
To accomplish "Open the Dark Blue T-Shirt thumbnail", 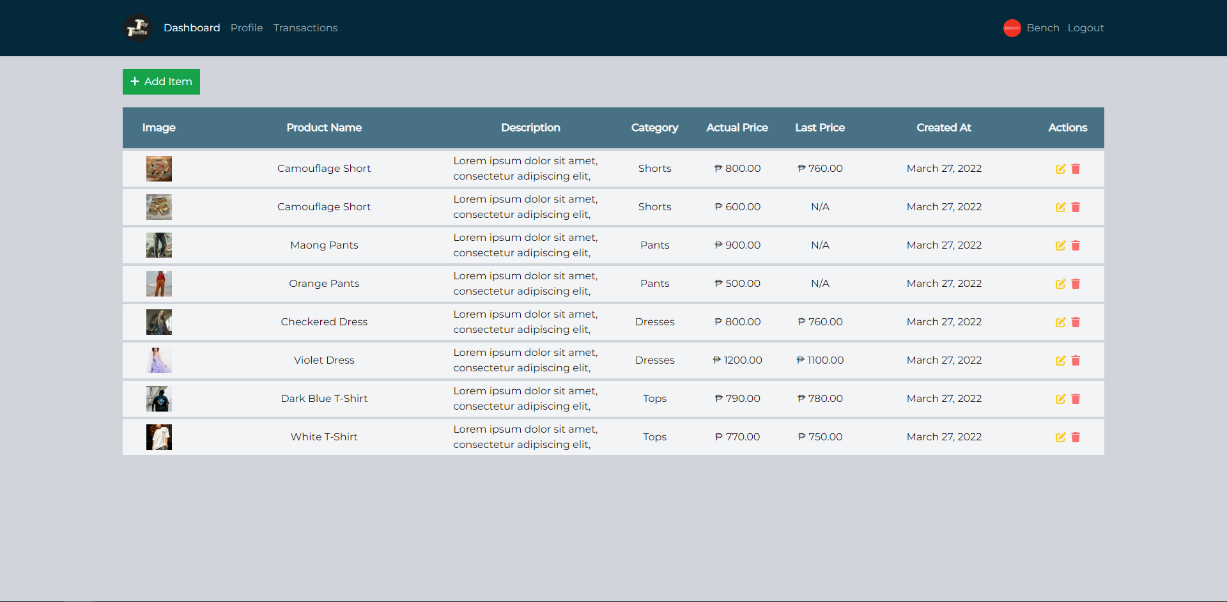I will click(x=159, y=399).
